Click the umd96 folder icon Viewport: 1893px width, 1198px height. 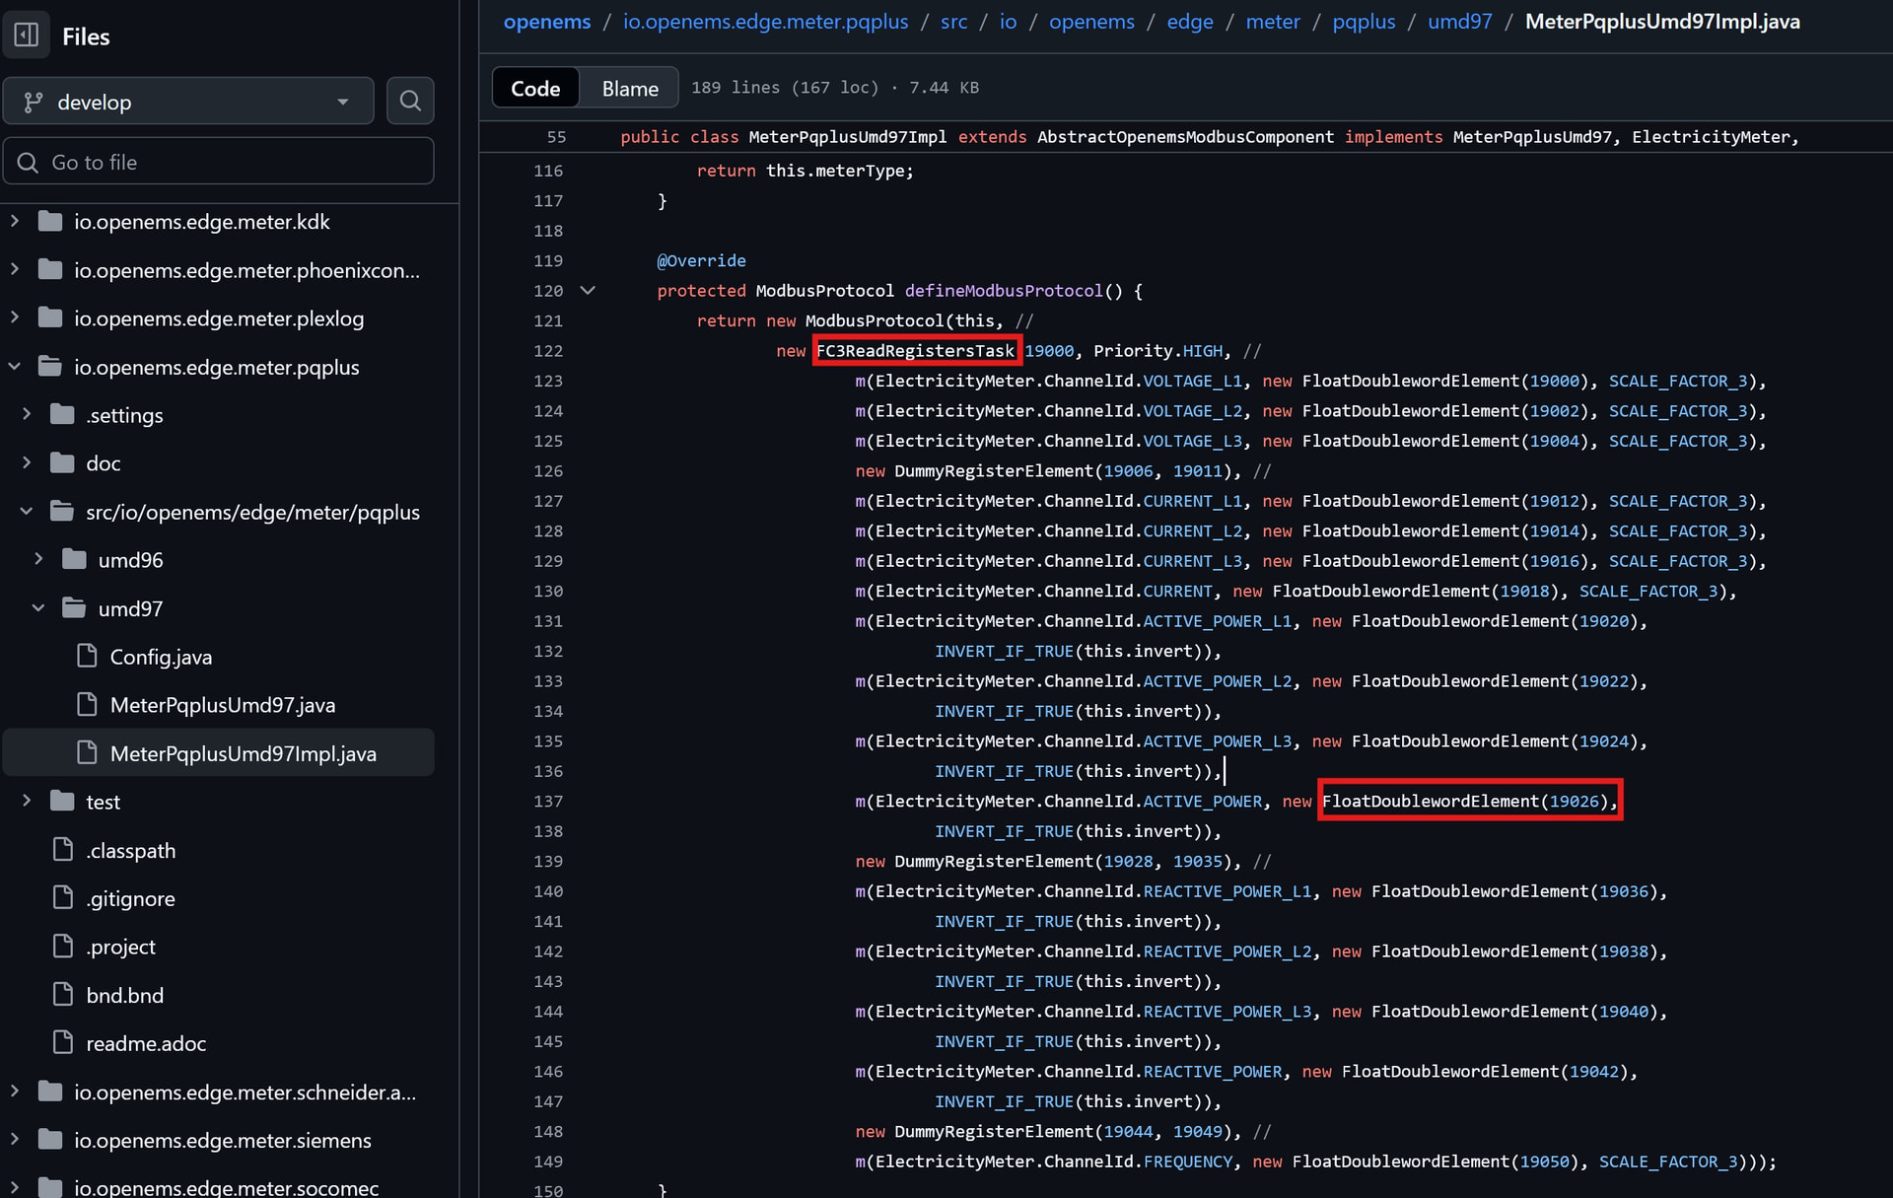tap(75, 560)
